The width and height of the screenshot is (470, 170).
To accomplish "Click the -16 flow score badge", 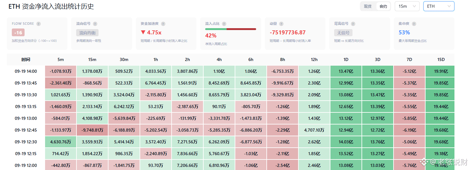I will pos(18,33).
